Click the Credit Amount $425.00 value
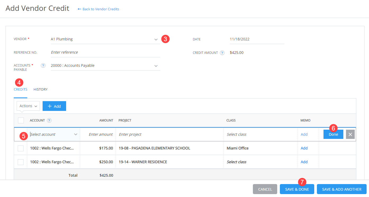The image size is (369, 197). point(237,53)
